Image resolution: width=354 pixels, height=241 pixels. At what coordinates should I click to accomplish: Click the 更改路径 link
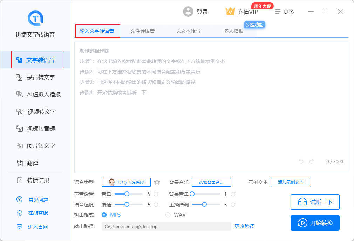tap(244, 226)
